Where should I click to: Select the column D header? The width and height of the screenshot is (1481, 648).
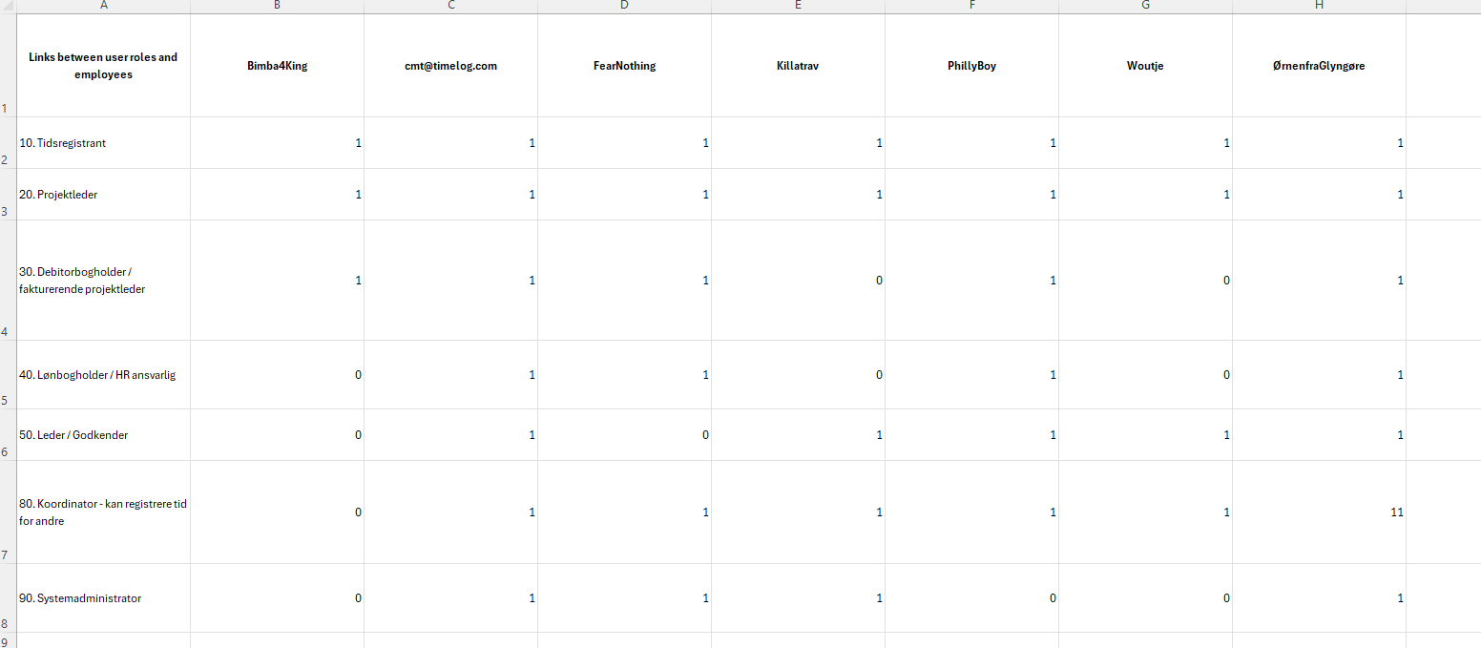(x=624, y=6)
